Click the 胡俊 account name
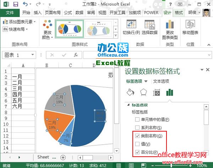The height and width of the screenshot is (168, 213). click(x=192, y=13)
